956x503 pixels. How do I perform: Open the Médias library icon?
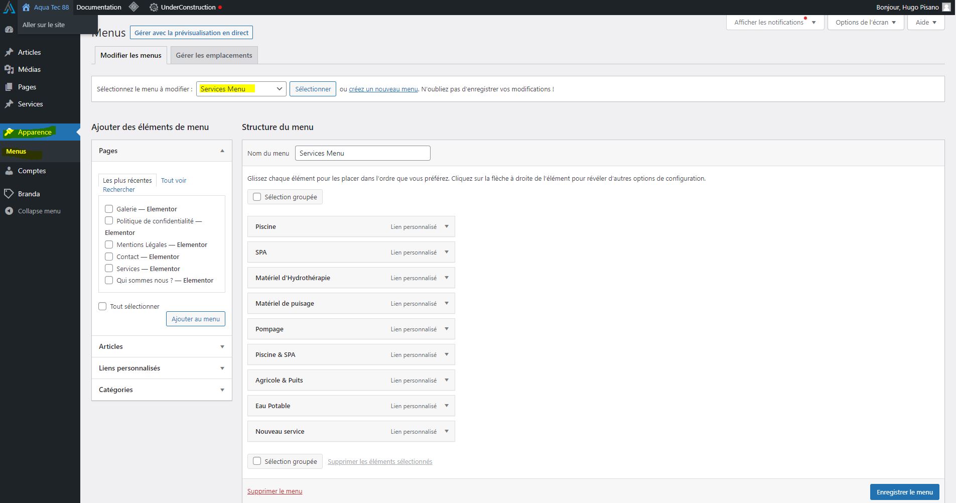click(9, 69)
